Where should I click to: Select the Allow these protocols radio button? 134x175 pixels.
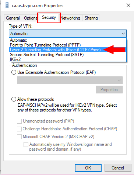point(14,99)
